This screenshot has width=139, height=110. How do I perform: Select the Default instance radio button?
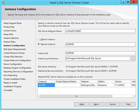pyautogui.click(x=39, y=39)
